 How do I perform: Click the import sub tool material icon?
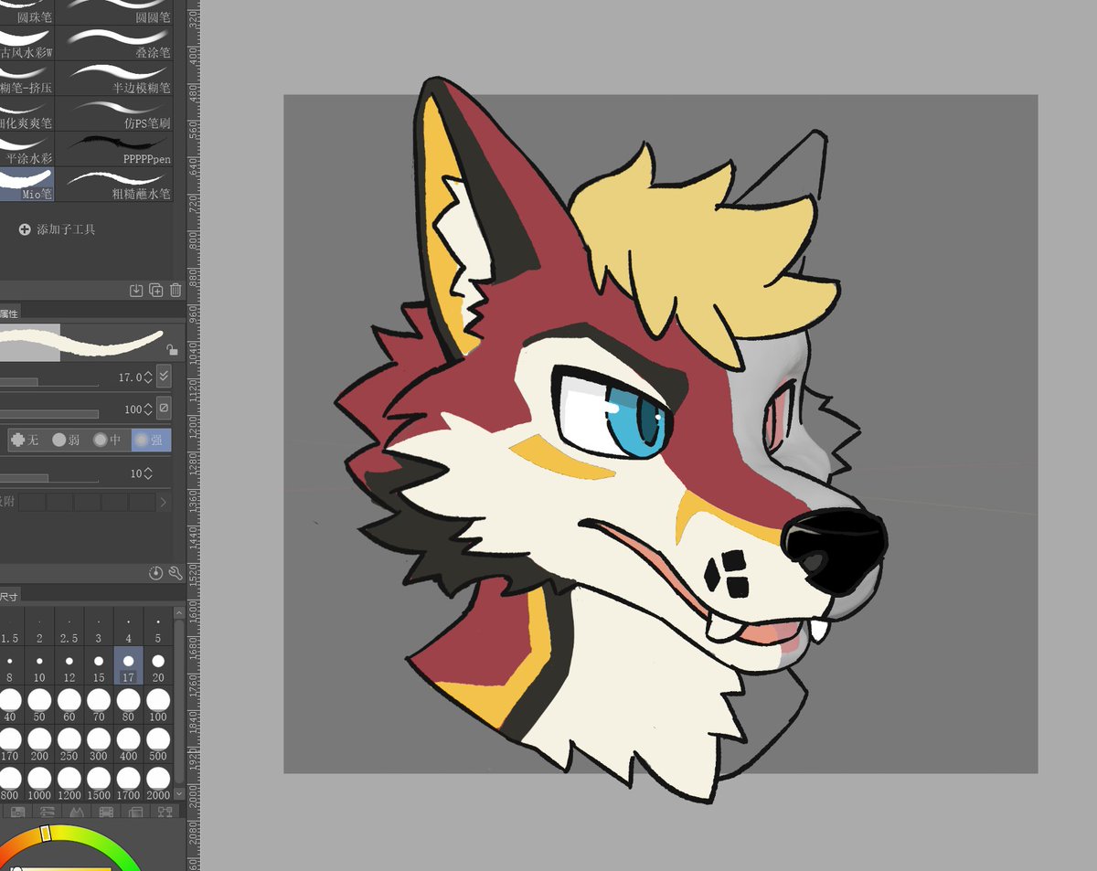point(136,290)
